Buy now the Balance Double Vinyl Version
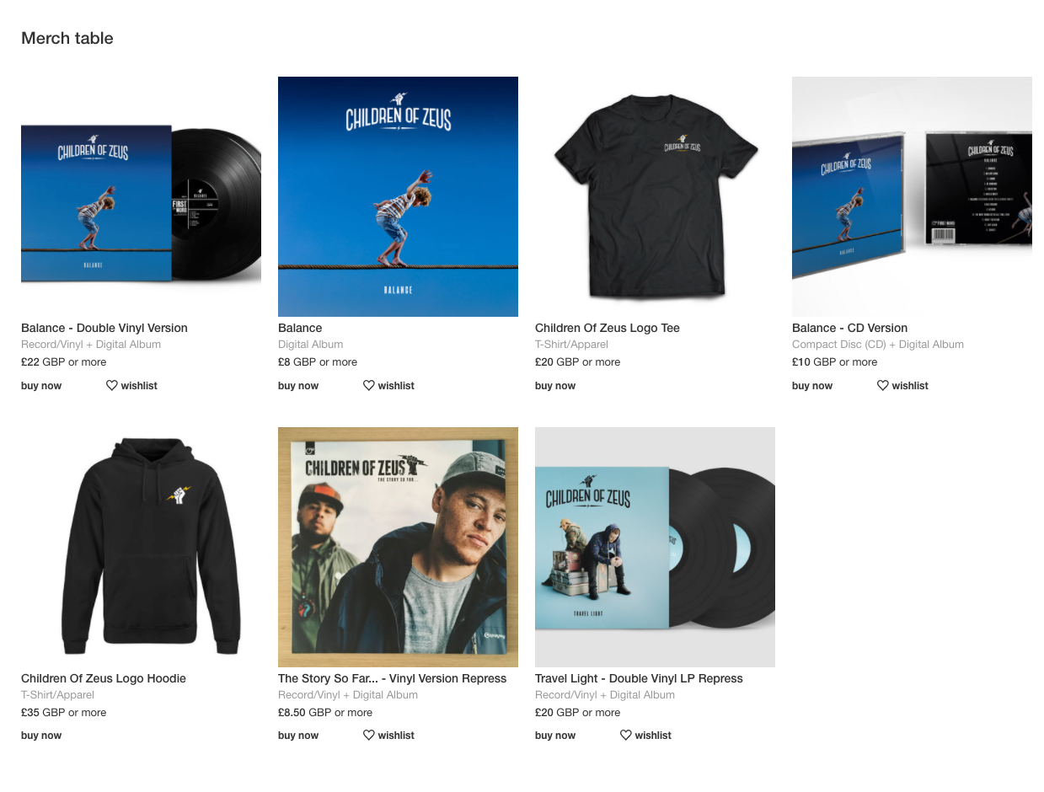This screenshot has height=792, width=1044. (41, 386)
